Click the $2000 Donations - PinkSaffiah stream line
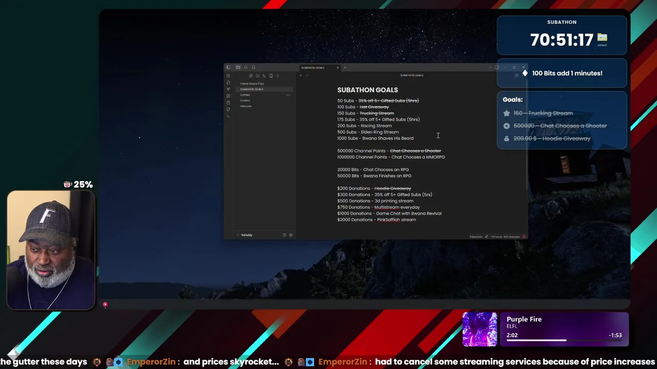The height and width of the screenshot is (369, 657). (377, 220)
